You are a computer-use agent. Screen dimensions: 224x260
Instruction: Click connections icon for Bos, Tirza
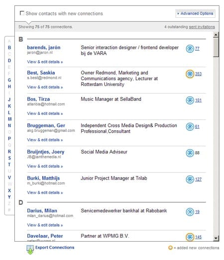point(190,100)
